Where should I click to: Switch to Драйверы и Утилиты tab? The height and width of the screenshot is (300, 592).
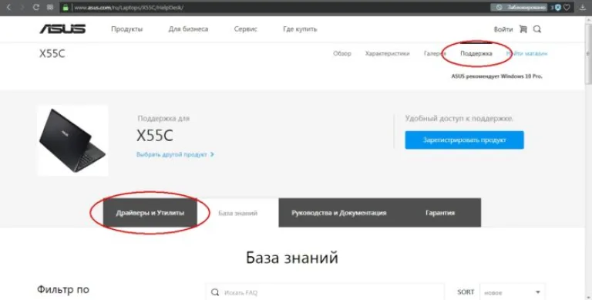150,213
